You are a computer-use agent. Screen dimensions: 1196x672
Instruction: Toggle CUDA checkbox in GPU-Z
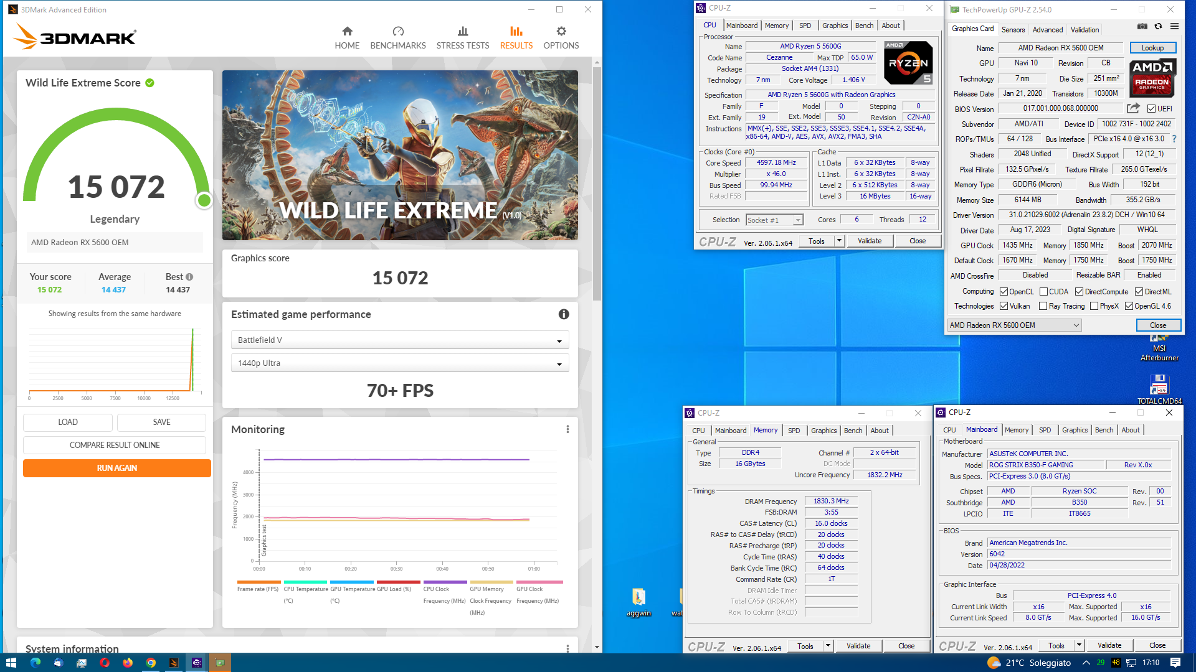point(1043,291)
